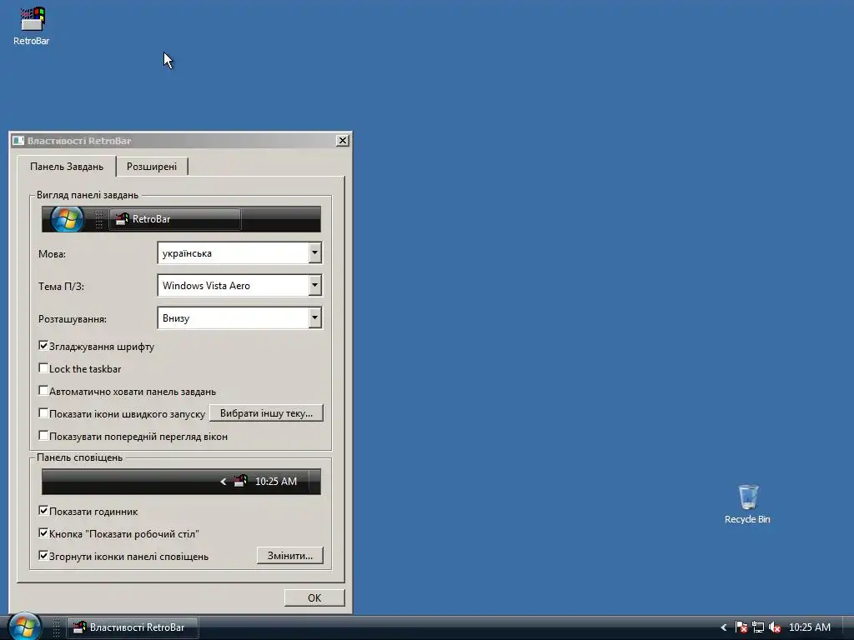Click the RetroBar icon in the notification preview
Viewport: 854px width, 640px height.
[240, 481]
